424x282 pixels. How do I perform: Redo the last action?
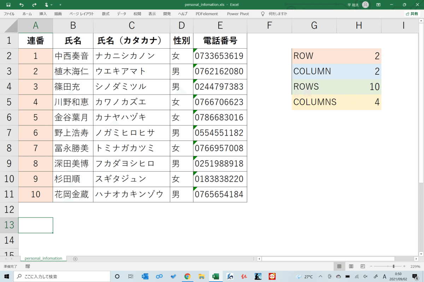point(34,5)
